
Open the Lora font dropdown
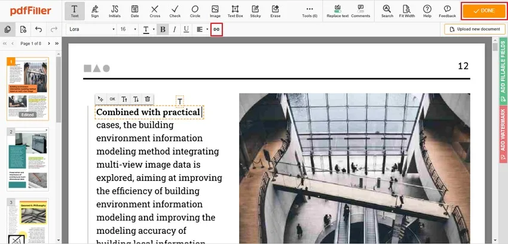pos(92,29)
